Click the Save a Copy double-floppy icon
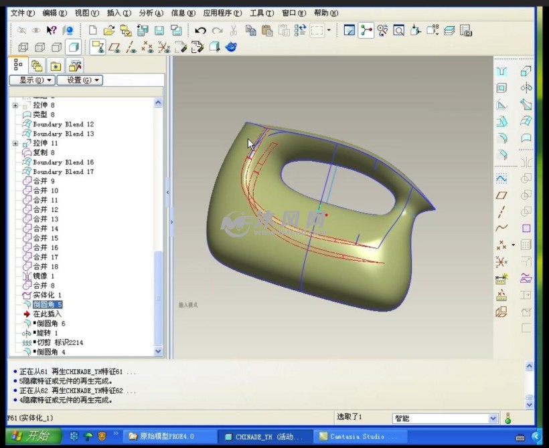Image resolution: width=549 pixels, height=448 pixels. tap(176, 31)
